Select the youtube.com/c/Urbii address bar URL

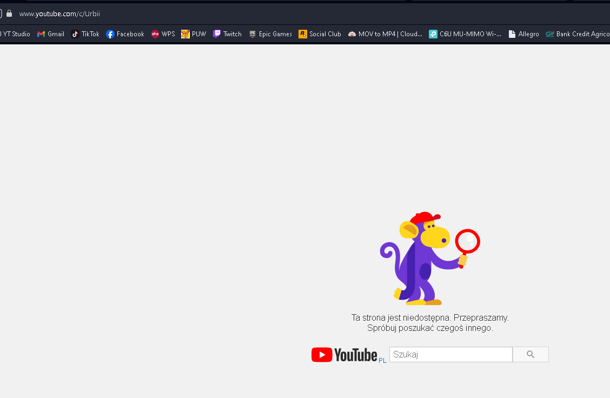point(59,14)
